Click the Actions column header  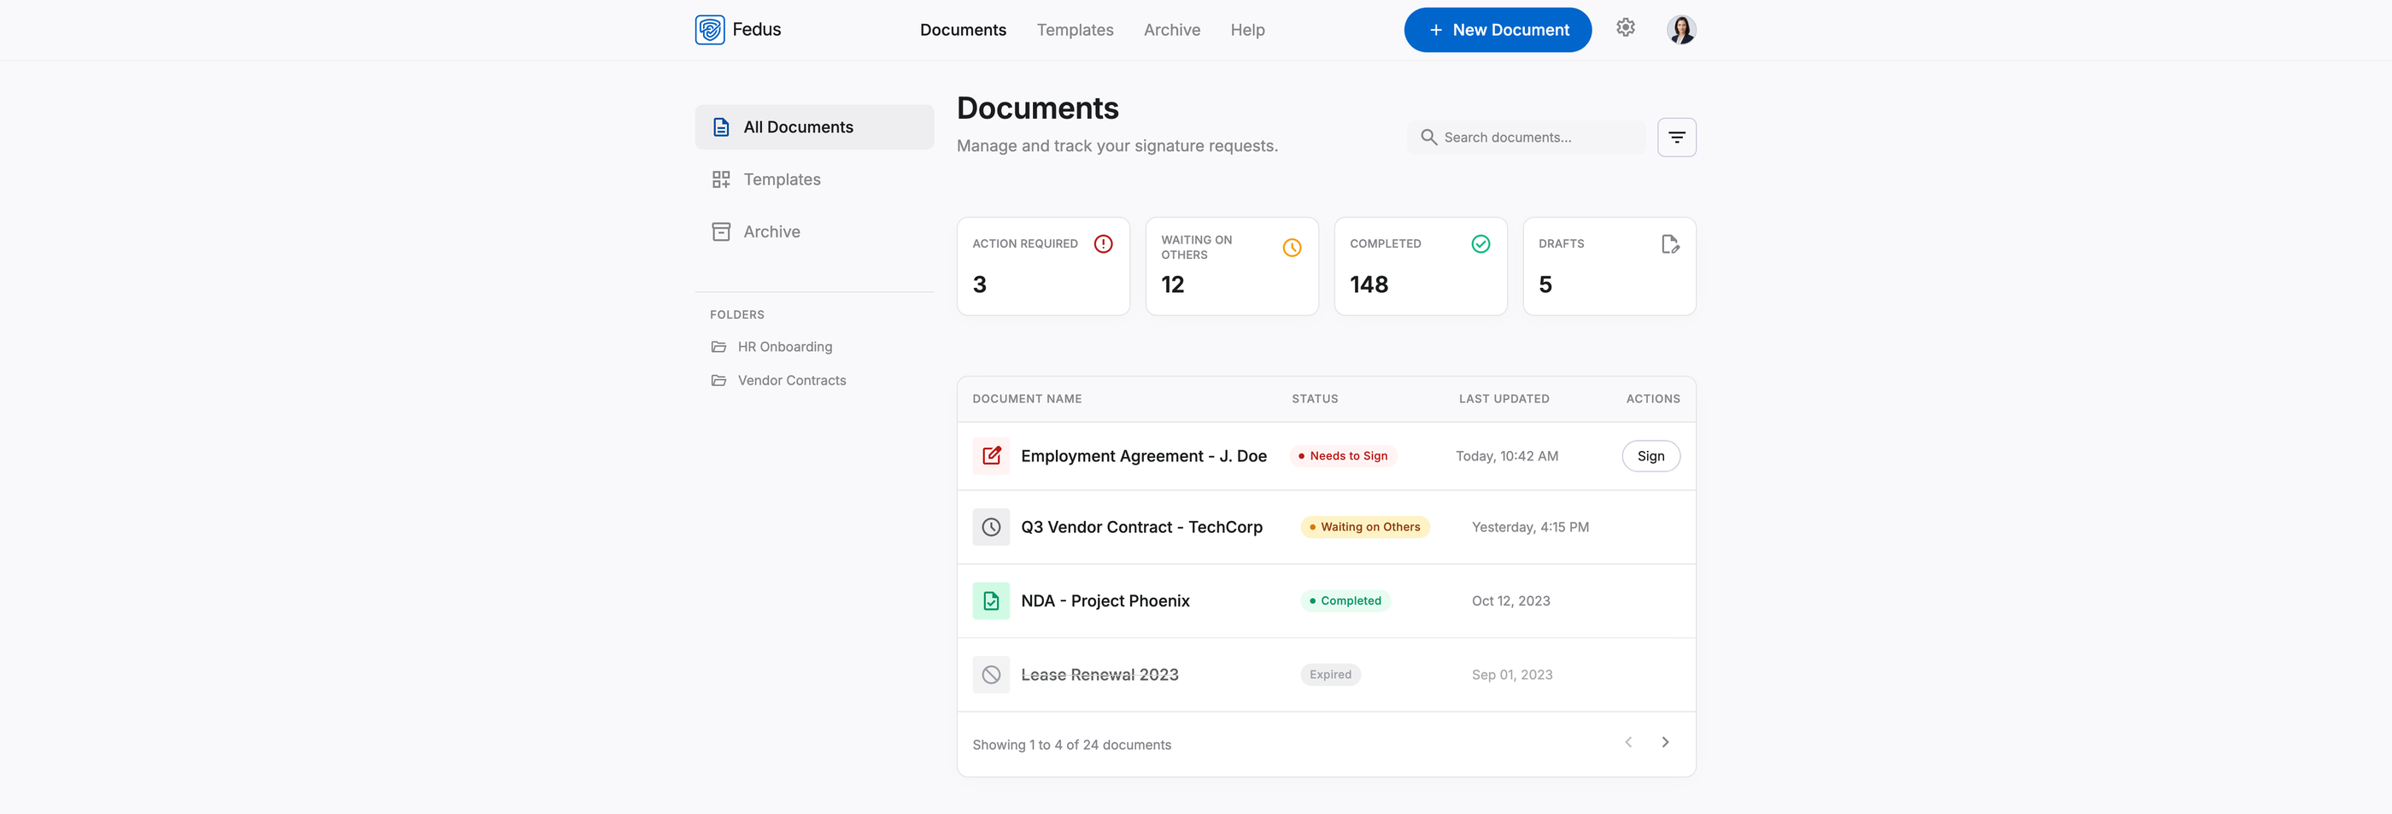(1652, 399)
